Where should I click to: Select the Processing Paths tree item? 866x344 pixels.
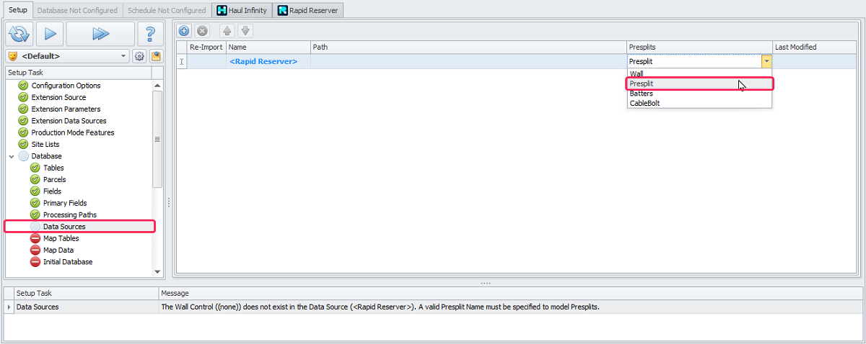70,215
